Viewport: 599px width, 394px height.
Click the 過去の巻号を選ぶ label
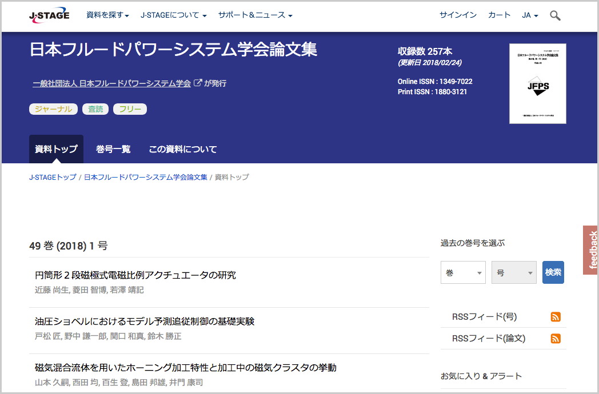point(473,243)
